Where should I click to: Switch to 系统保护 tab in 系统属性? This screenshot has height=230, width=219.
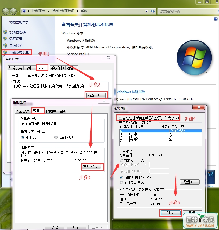pyautogui.click(x=57, y=68)
